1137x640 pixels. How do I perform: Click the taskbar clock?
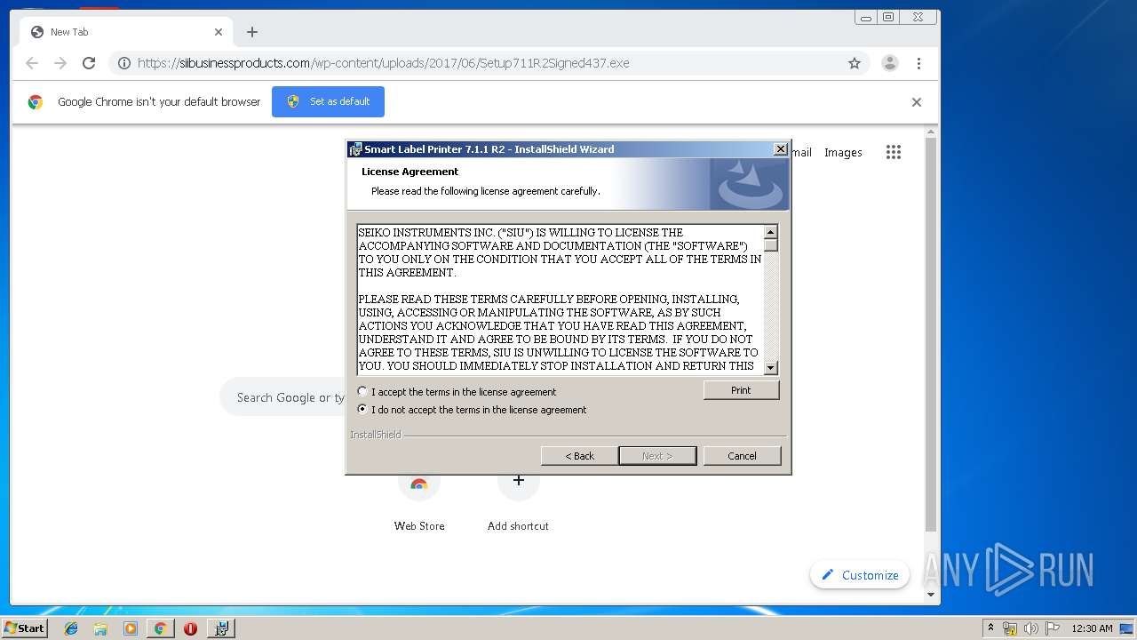tap(1092, 628)
